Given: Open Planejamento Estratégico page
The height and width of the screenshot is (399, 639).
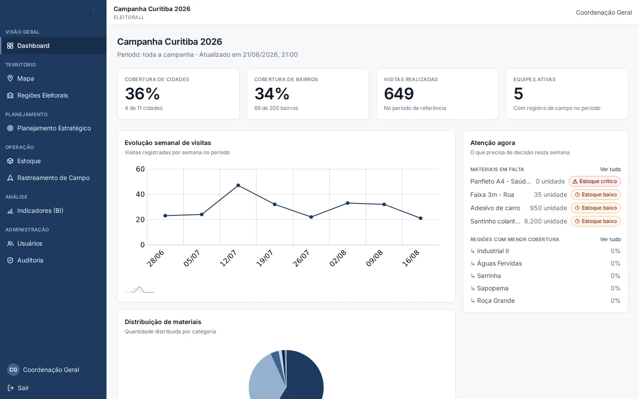Looking at the screenshot, I should click(x=53, y=128).
